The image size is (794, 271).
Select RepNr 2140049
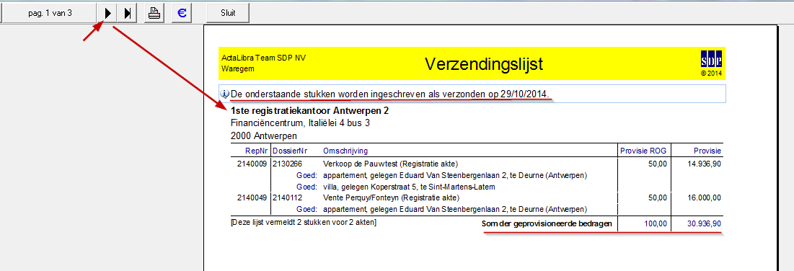pyautogui.click(x=252, y=197)
